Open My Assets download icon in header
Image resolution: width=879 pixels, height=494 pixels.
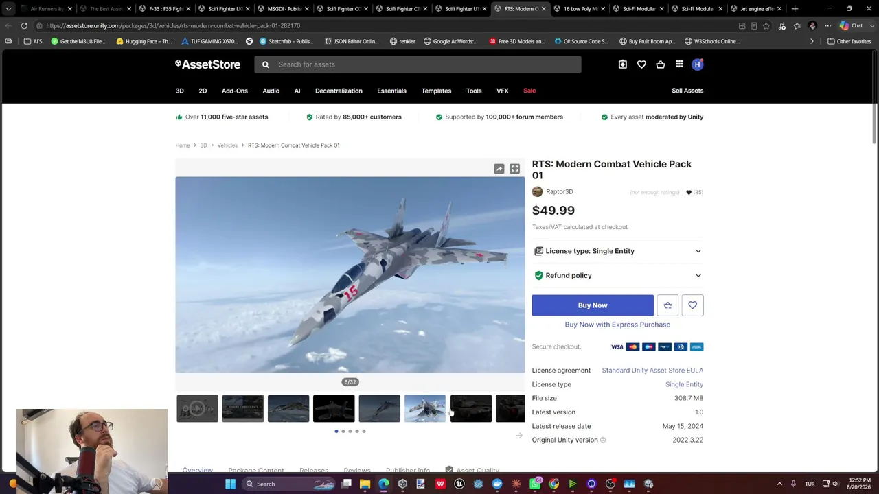click(x=622, y=64)
